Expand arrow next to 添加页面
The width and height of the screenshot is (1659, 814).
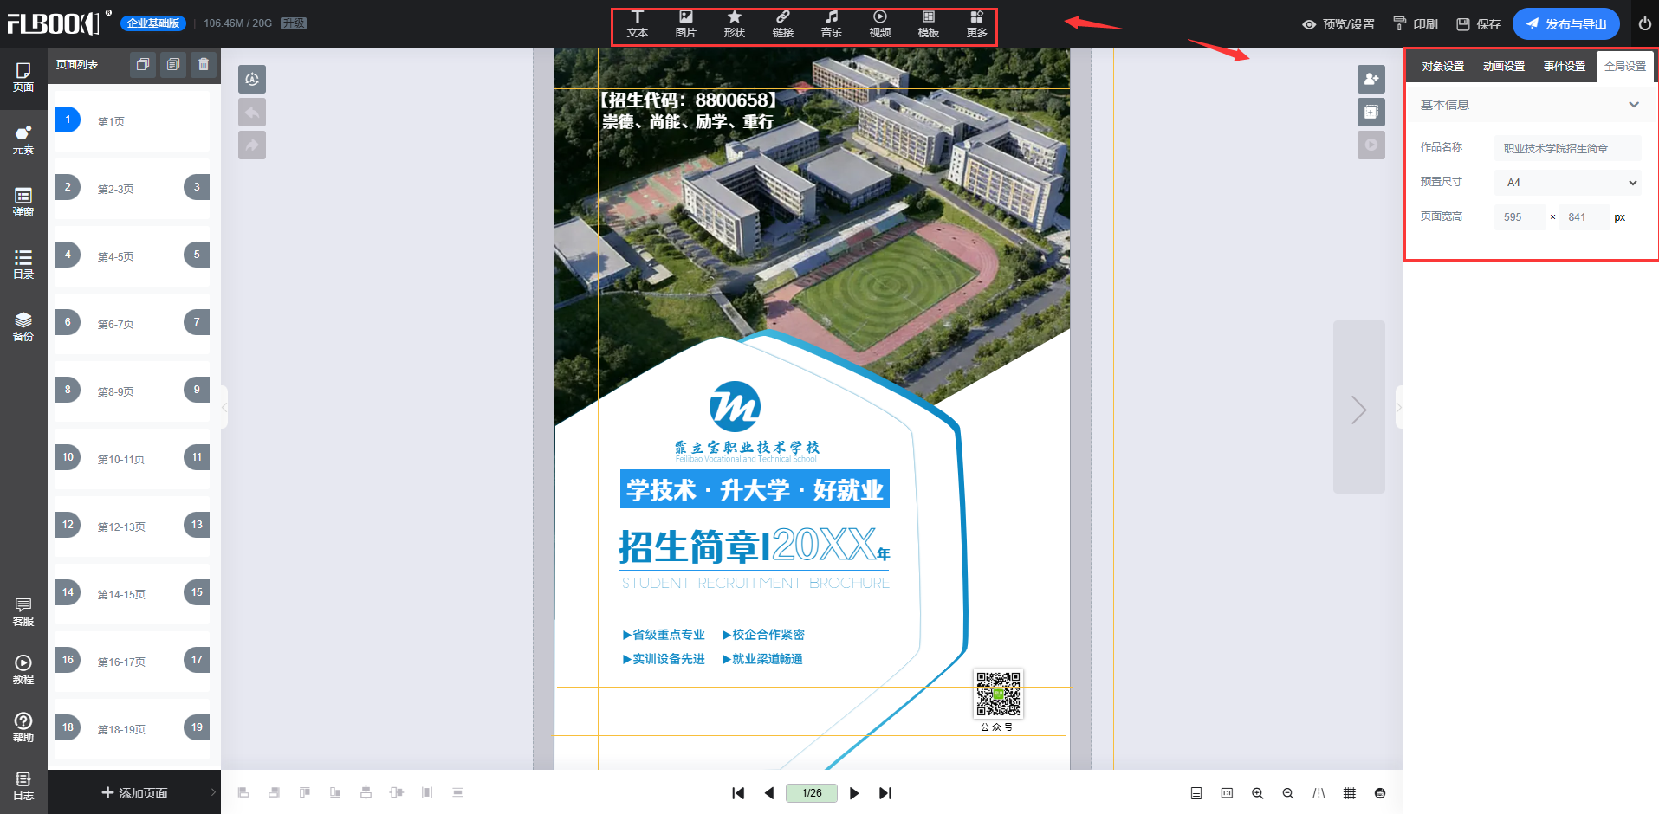click(x=213, y=792)
